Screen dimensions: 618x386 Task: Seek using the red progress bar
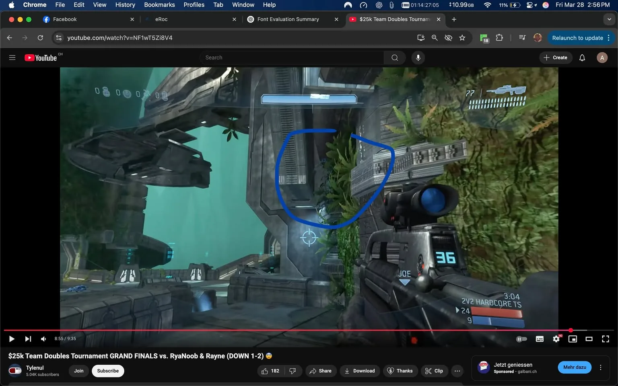[282, 330]
